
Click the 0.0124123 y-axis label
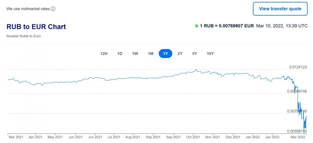[298, 67]
